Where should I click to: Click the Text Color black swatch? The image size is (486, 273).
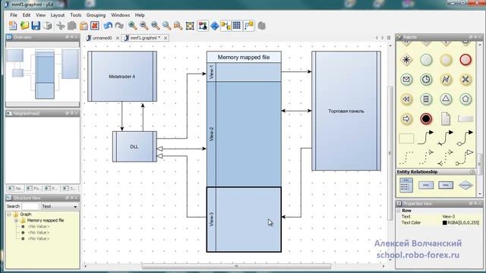click(x=444, y=222)
